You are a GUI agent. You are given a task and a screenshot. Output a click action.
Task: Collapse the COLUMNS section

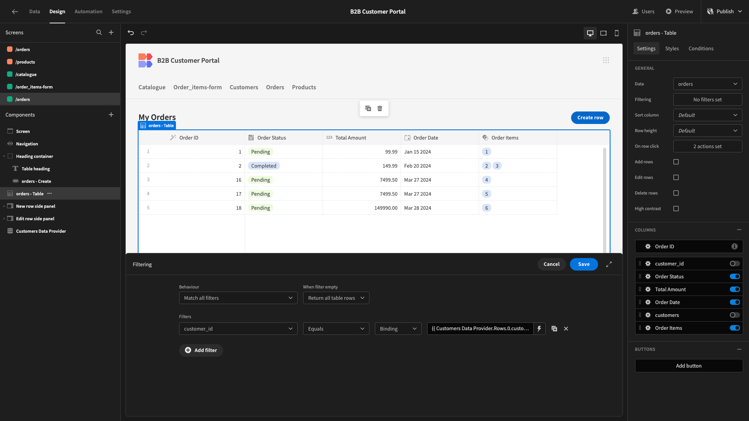point(739,230)
